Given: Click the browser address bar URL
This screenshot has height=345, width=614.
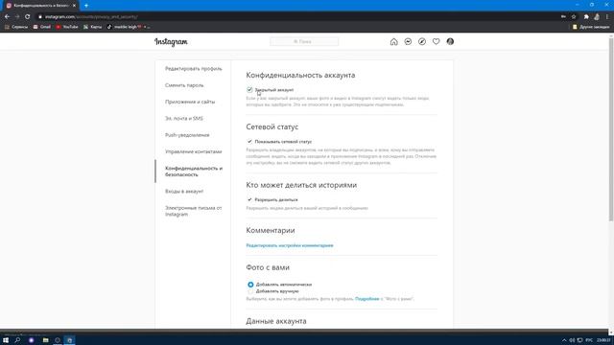Looking at the screenshot, I should [x=91, y=17].
